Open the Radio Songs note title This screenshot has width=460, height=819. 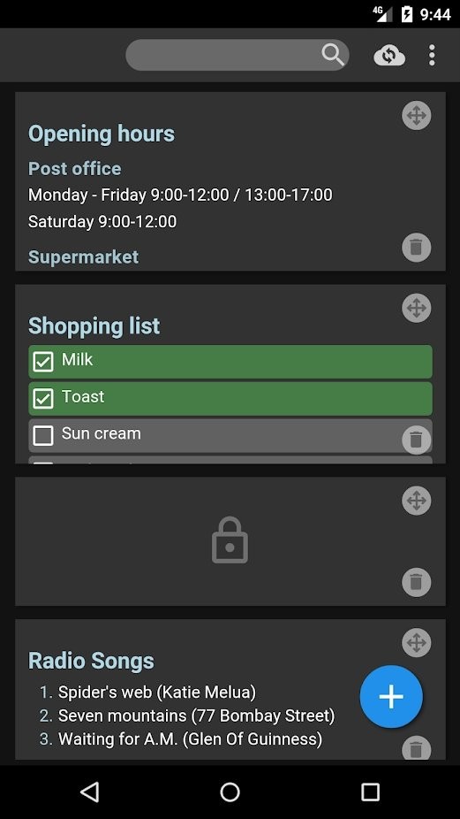pos(91,661)
